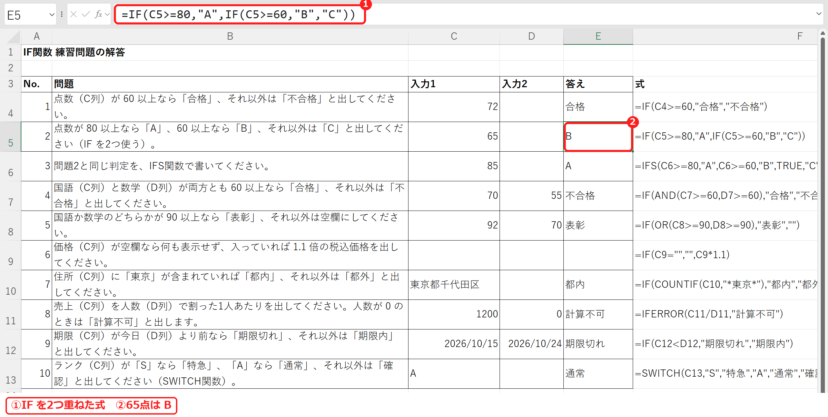Click the answer cell '計算不可'
The height and width of the screenshot is (417, 828).
[x=598, y=314]
